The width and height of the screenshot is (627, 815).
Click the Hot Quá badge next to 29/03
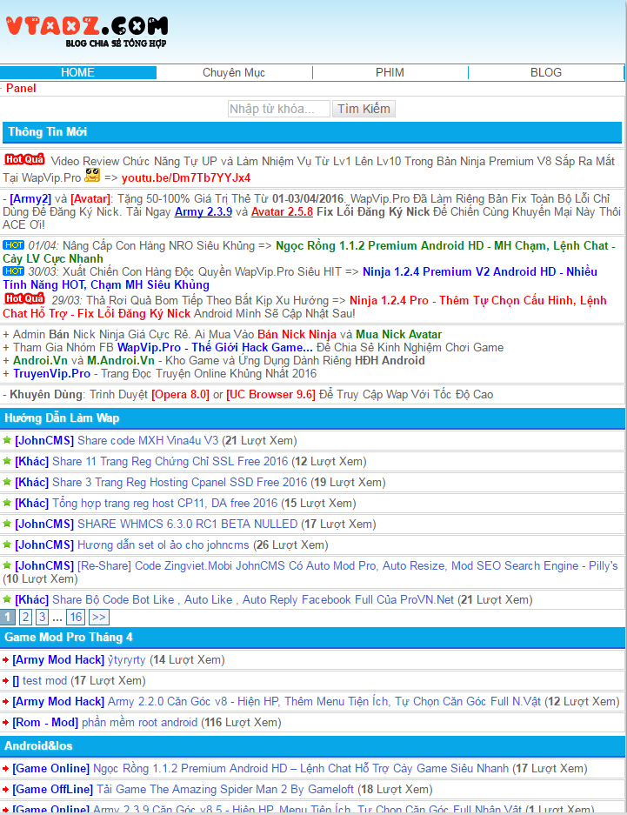pos(24,298)
